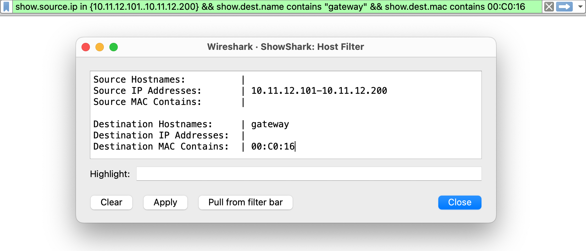The width and height of the screenshot is (586, 251).
Task: Click the destination hostname value gateway
Action: 270,124
